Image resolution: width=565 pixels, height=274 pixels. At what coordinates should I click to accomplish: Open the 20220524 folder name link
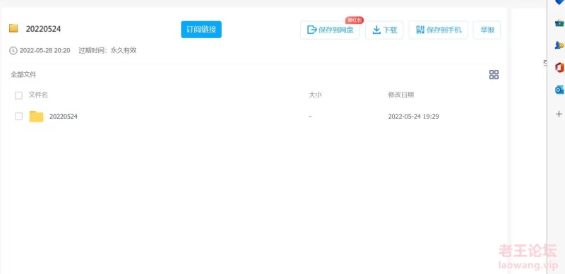[x=64, y=117]
